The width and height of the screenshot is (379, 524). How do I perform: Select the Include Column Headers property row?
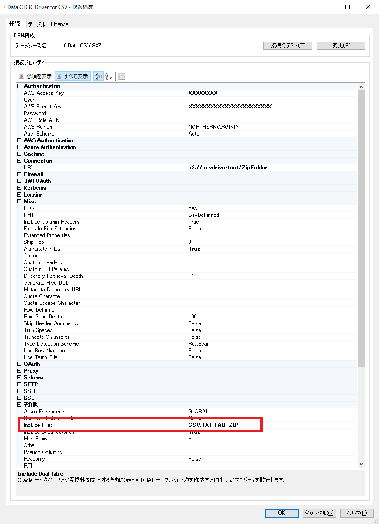point(187,222)
